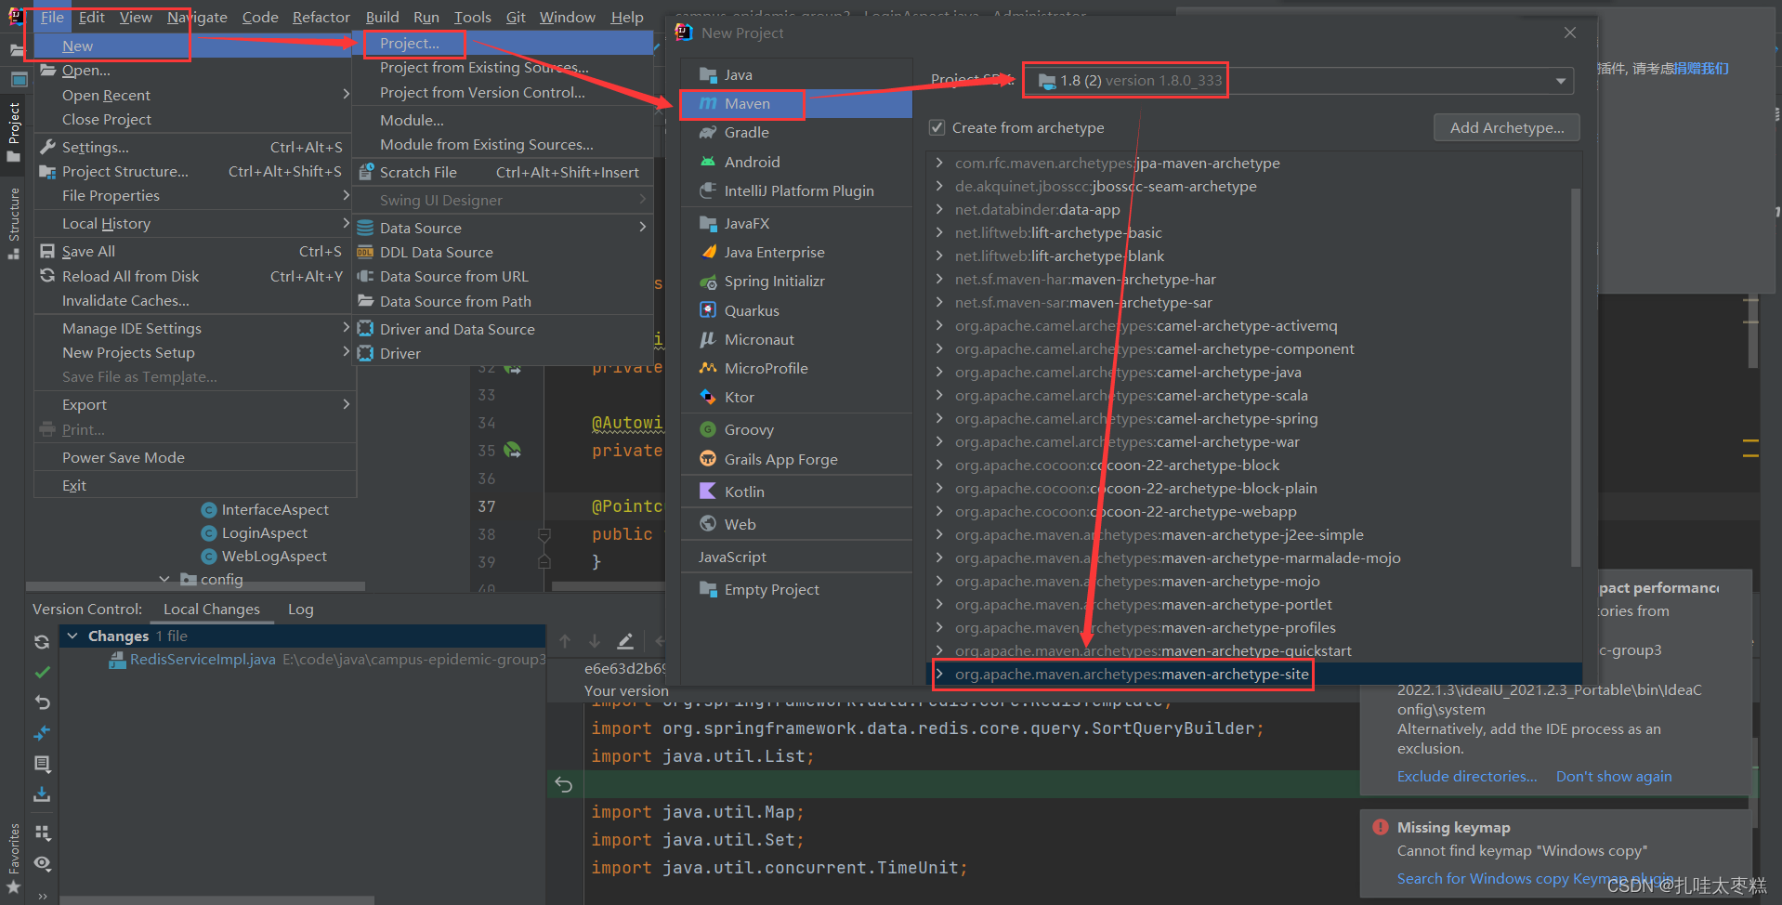Click Exclude directories... link

click(x=1467, y=776)
